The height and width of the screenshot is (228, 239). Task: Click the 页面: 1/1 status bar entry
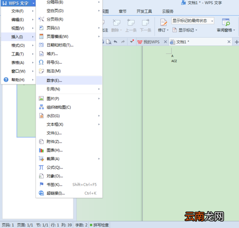pos(25,225)
